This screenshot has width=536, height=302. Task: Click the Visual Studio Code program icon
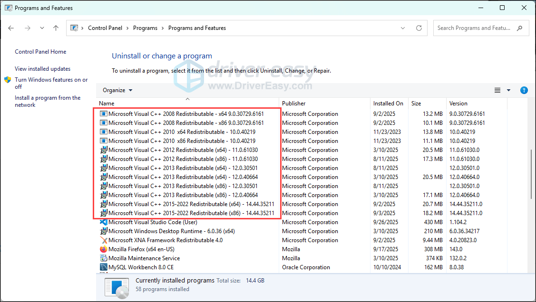(103, 222)
